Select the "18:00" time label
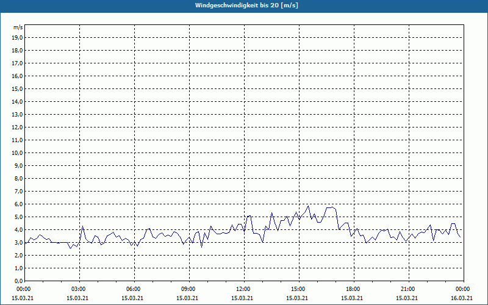This screenshot has width=488, height=305. pos(354,289)
